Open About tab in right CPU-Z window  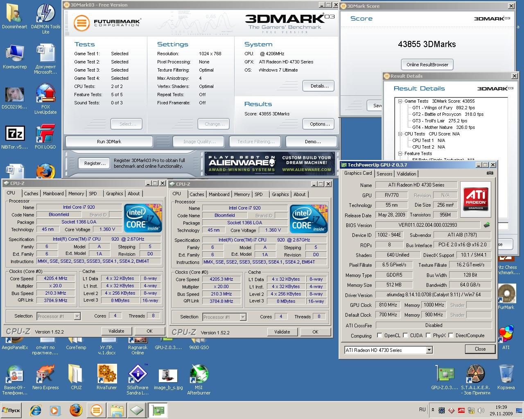(300, 194)
